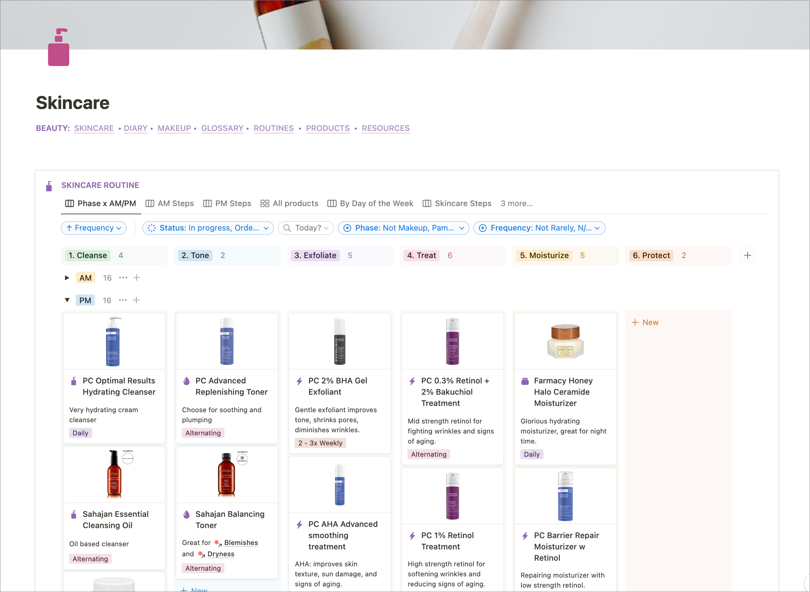
Task: Click lightning icon on PC Barrier Repair Moisturizer
Action: (x=525, y=536)
